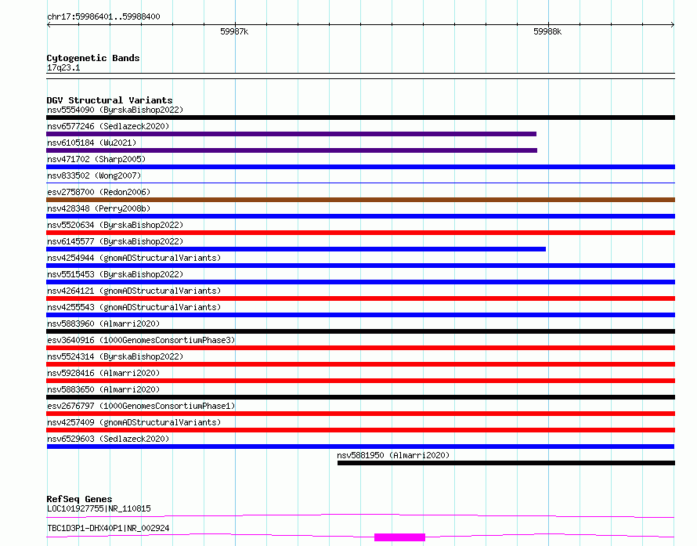Open the nsv5524314 (ByrskaBishop2022) label

tap(115, 356)
